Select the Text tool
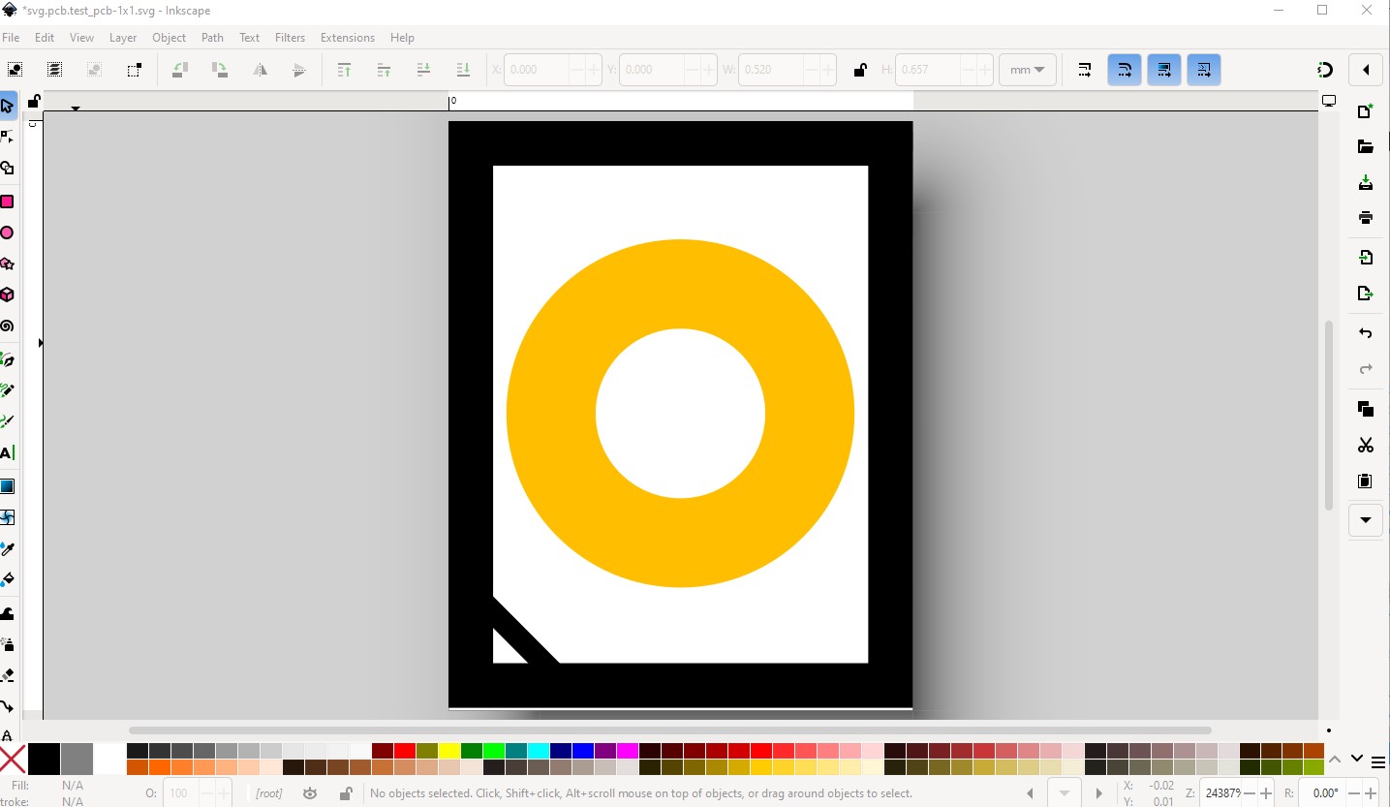 [x=7, y=452]
